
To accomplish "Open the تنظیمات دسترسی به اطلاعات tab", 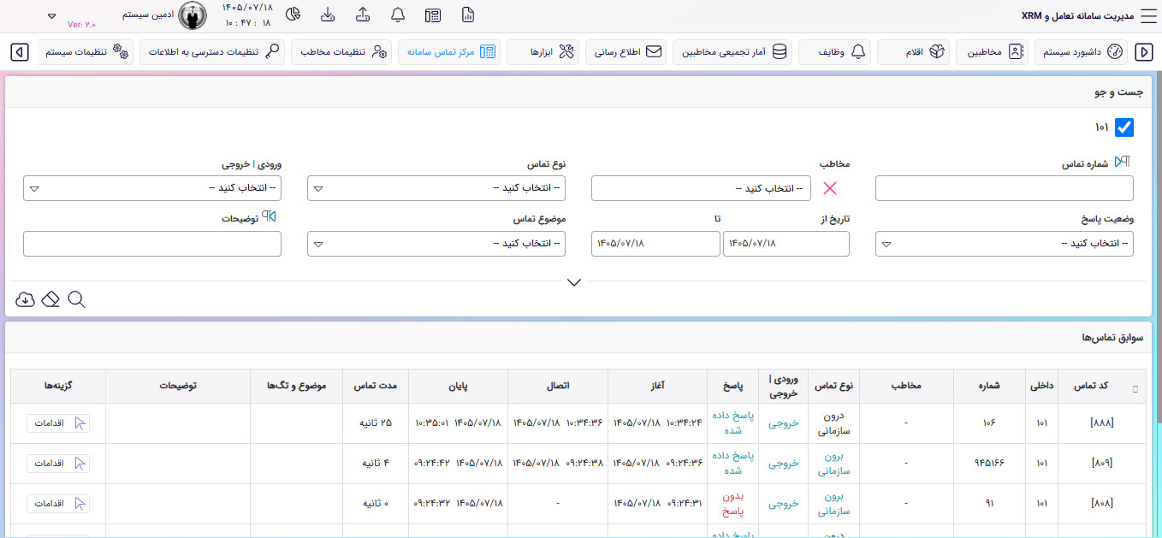I will [x=212, y=52].
